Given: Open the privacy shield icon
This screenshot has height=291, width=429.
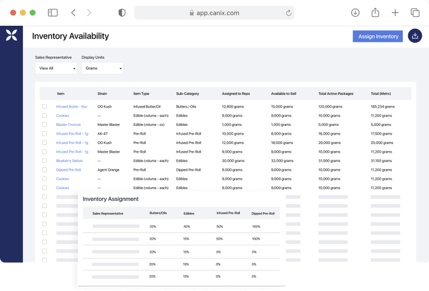Looking at the screenshot, I should [122, 12].
